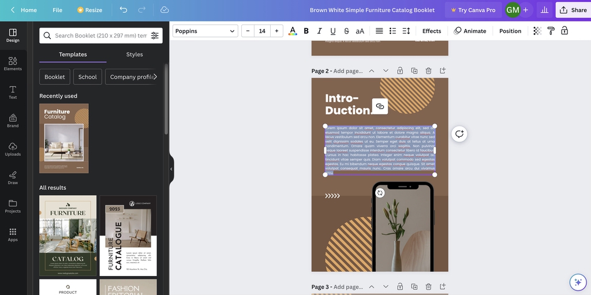Increase font size with plus button
This screenshot has width=591, height=295.
[x=276, y=31]
